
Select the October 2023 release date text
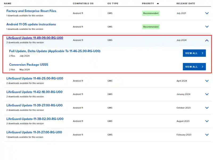tap(183, 108)
